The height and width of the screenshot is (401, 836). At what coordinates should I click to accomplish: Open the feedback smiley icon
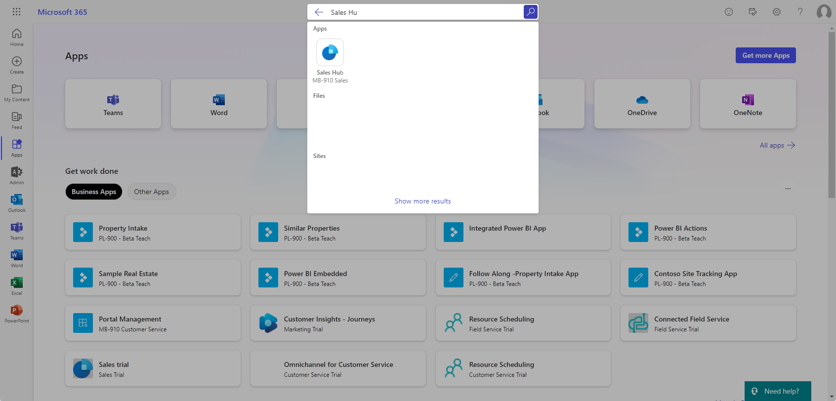pyautogui.click(x=729, y=12)
